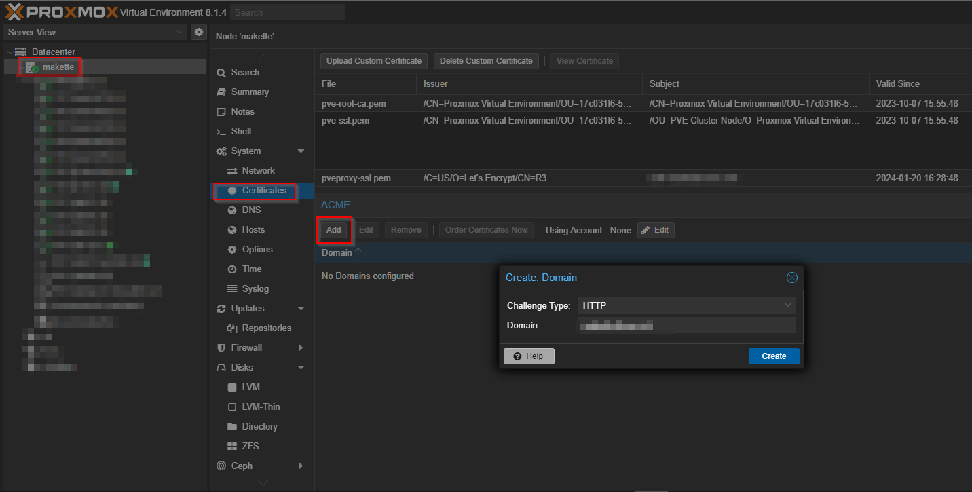Sort by the Subject column header
Image resolution: width=972 pixels, height=492 pixels.
[755, 84]
